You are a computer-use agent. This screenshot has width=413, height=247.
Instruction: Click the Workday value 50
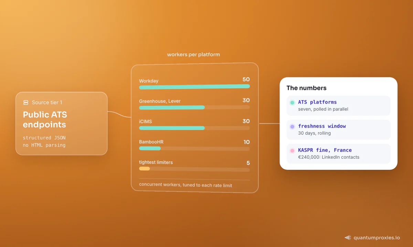(246, 80)
